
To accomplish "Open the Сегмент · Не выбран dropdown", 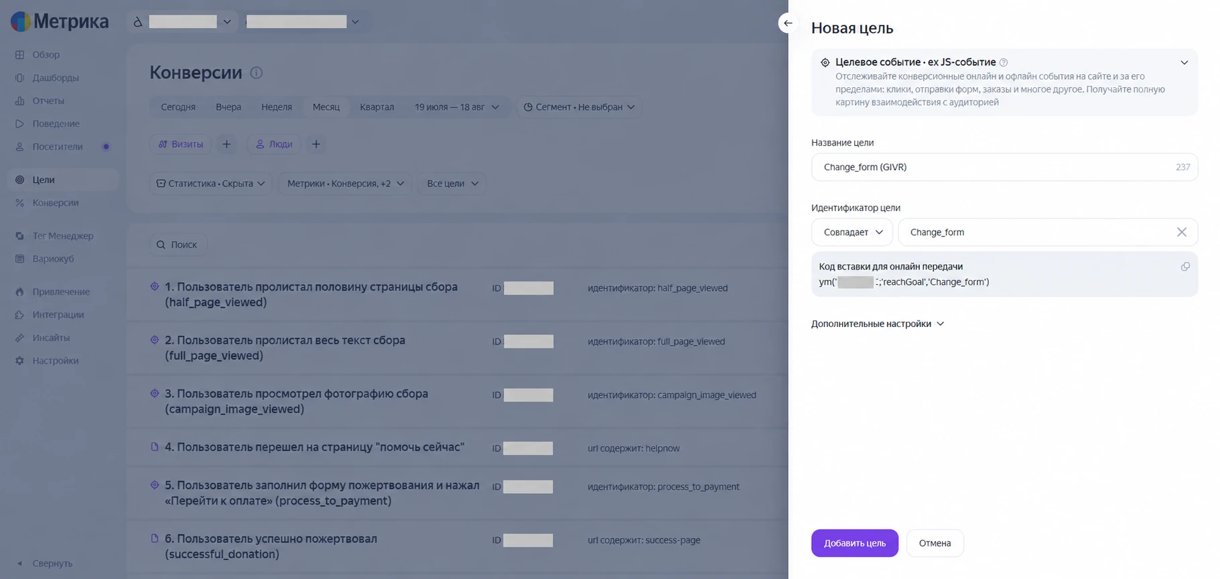I will 579,107.
